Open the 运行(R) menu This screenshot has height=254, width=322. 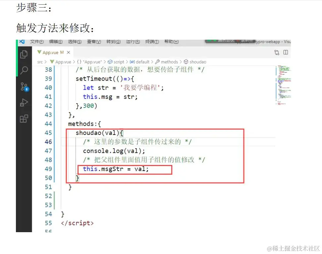[x=133, y=42]
